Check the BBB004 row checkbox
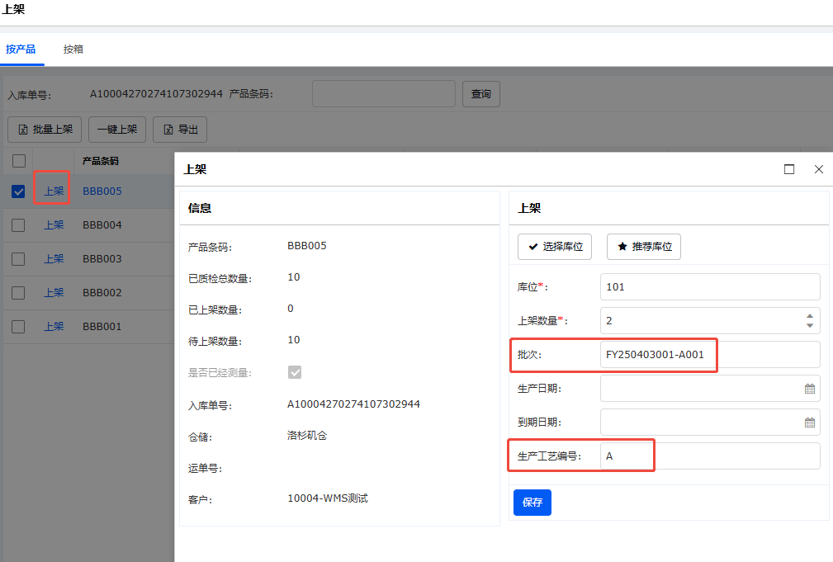833x562 pixels. (x=19, y=225)
